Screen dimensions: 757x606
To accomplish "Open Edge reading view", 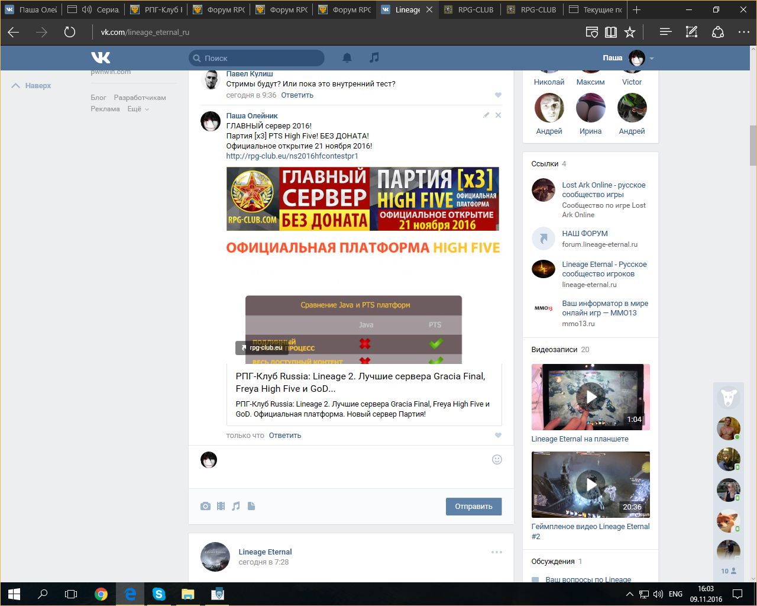I will tap(611, 32).
